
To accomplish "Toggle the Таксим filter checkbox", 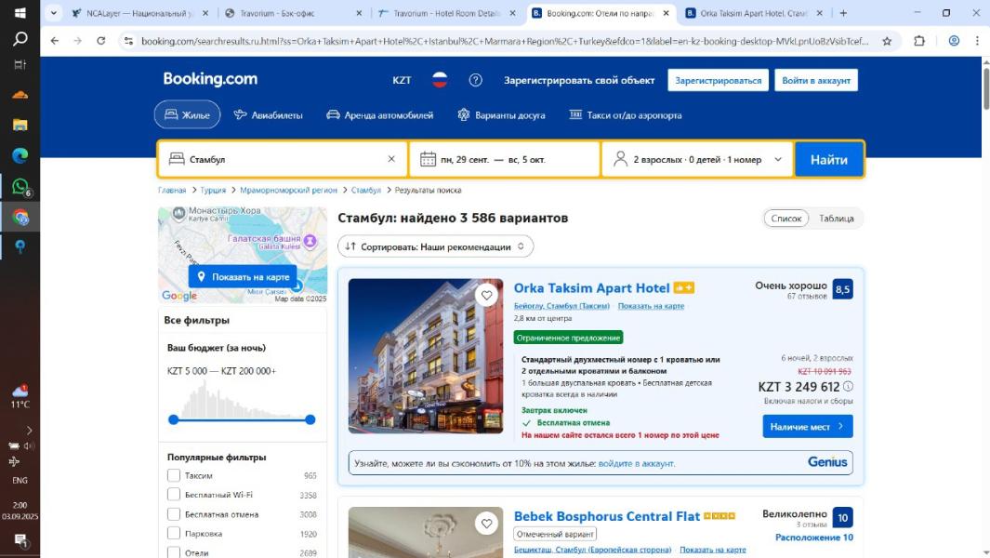I will [x=174, y=475].
